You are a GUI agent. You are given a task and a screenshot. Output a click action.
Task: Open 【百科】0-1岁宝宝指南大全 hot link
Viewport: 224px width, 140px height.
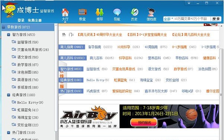147,35
